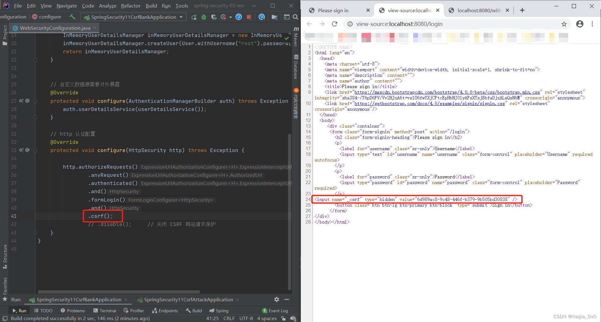The height and width of the screenshot is (322, 601).
Task: Open the Analyze menu
Action: coord(107,6)
